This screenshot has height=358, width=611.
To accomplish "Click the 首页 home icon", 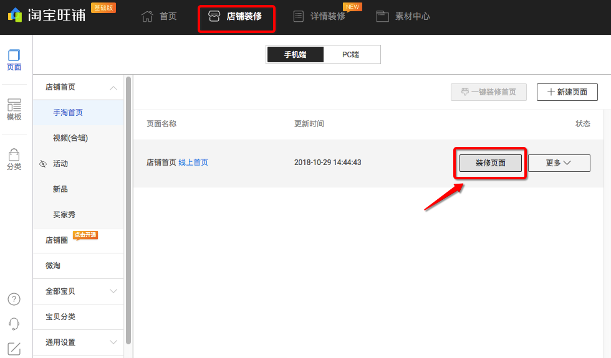I will click(147, 16).
